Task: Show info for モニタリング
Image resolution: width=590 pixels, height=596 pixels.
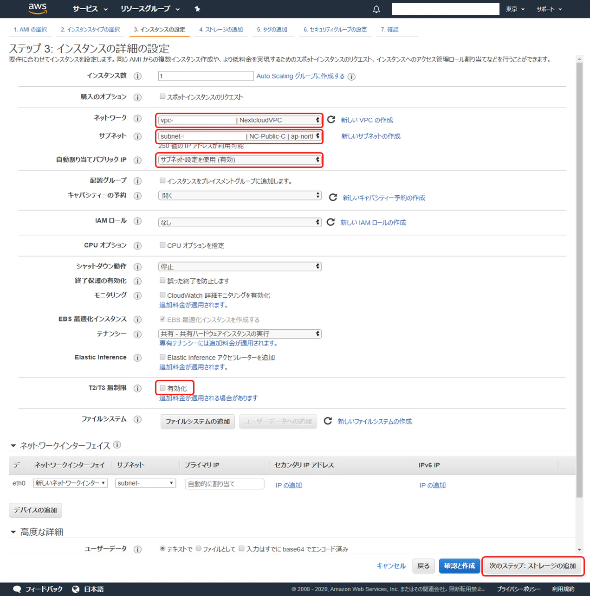Action: click(x=137, y=295)
